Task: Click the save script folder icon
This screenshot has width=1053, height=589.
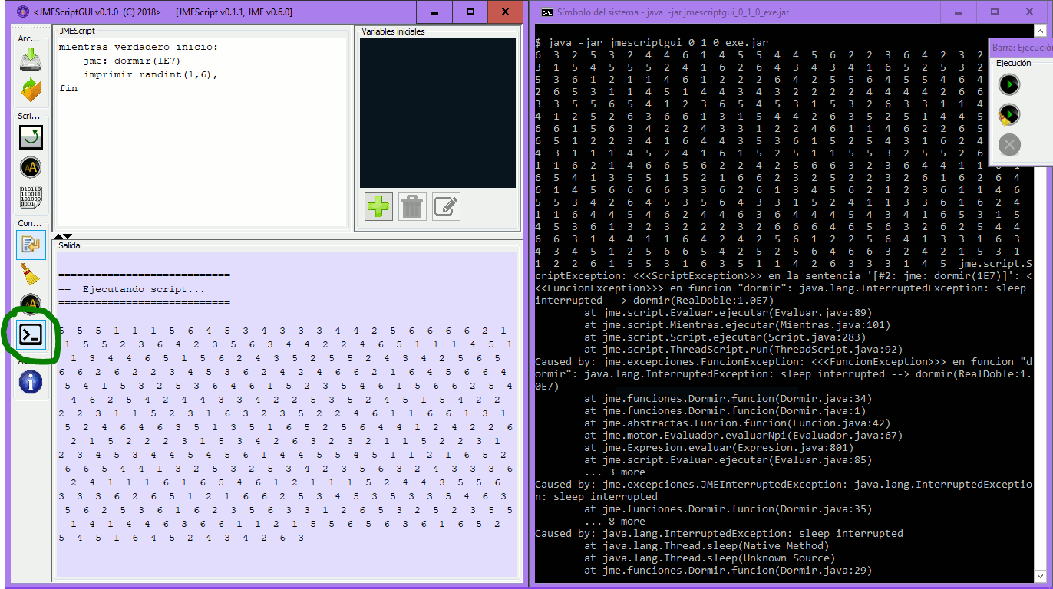Action: coord(31,91)
